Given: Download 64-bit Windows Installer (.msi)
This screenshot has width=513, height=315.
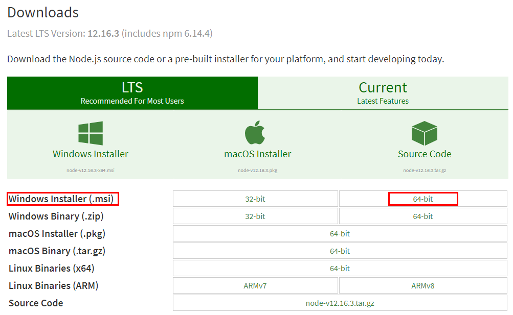Looking at the screenshot, I should pos(423,199).
